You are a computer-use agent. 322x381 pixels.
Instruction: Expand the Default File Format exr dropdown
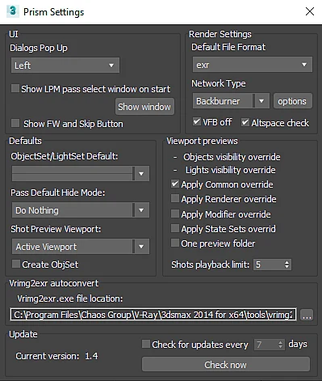coord(253,65)
